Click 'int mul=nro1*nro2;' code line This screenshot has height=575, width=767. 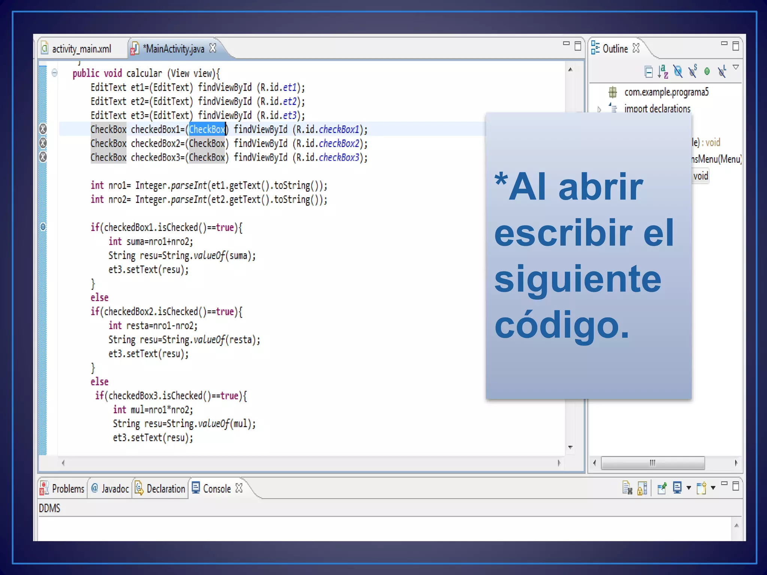pyautogui.click(x=153, y=410)
